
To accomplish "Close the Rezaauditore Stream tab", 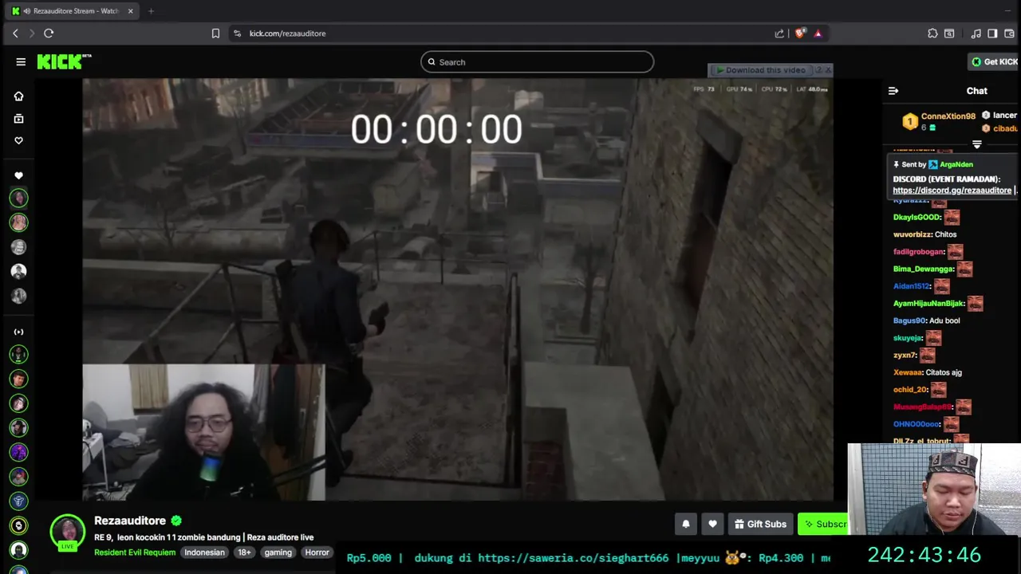I will [130, 11].
